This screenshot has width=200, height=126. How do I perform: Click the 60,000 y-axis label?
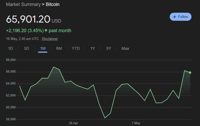11,107
